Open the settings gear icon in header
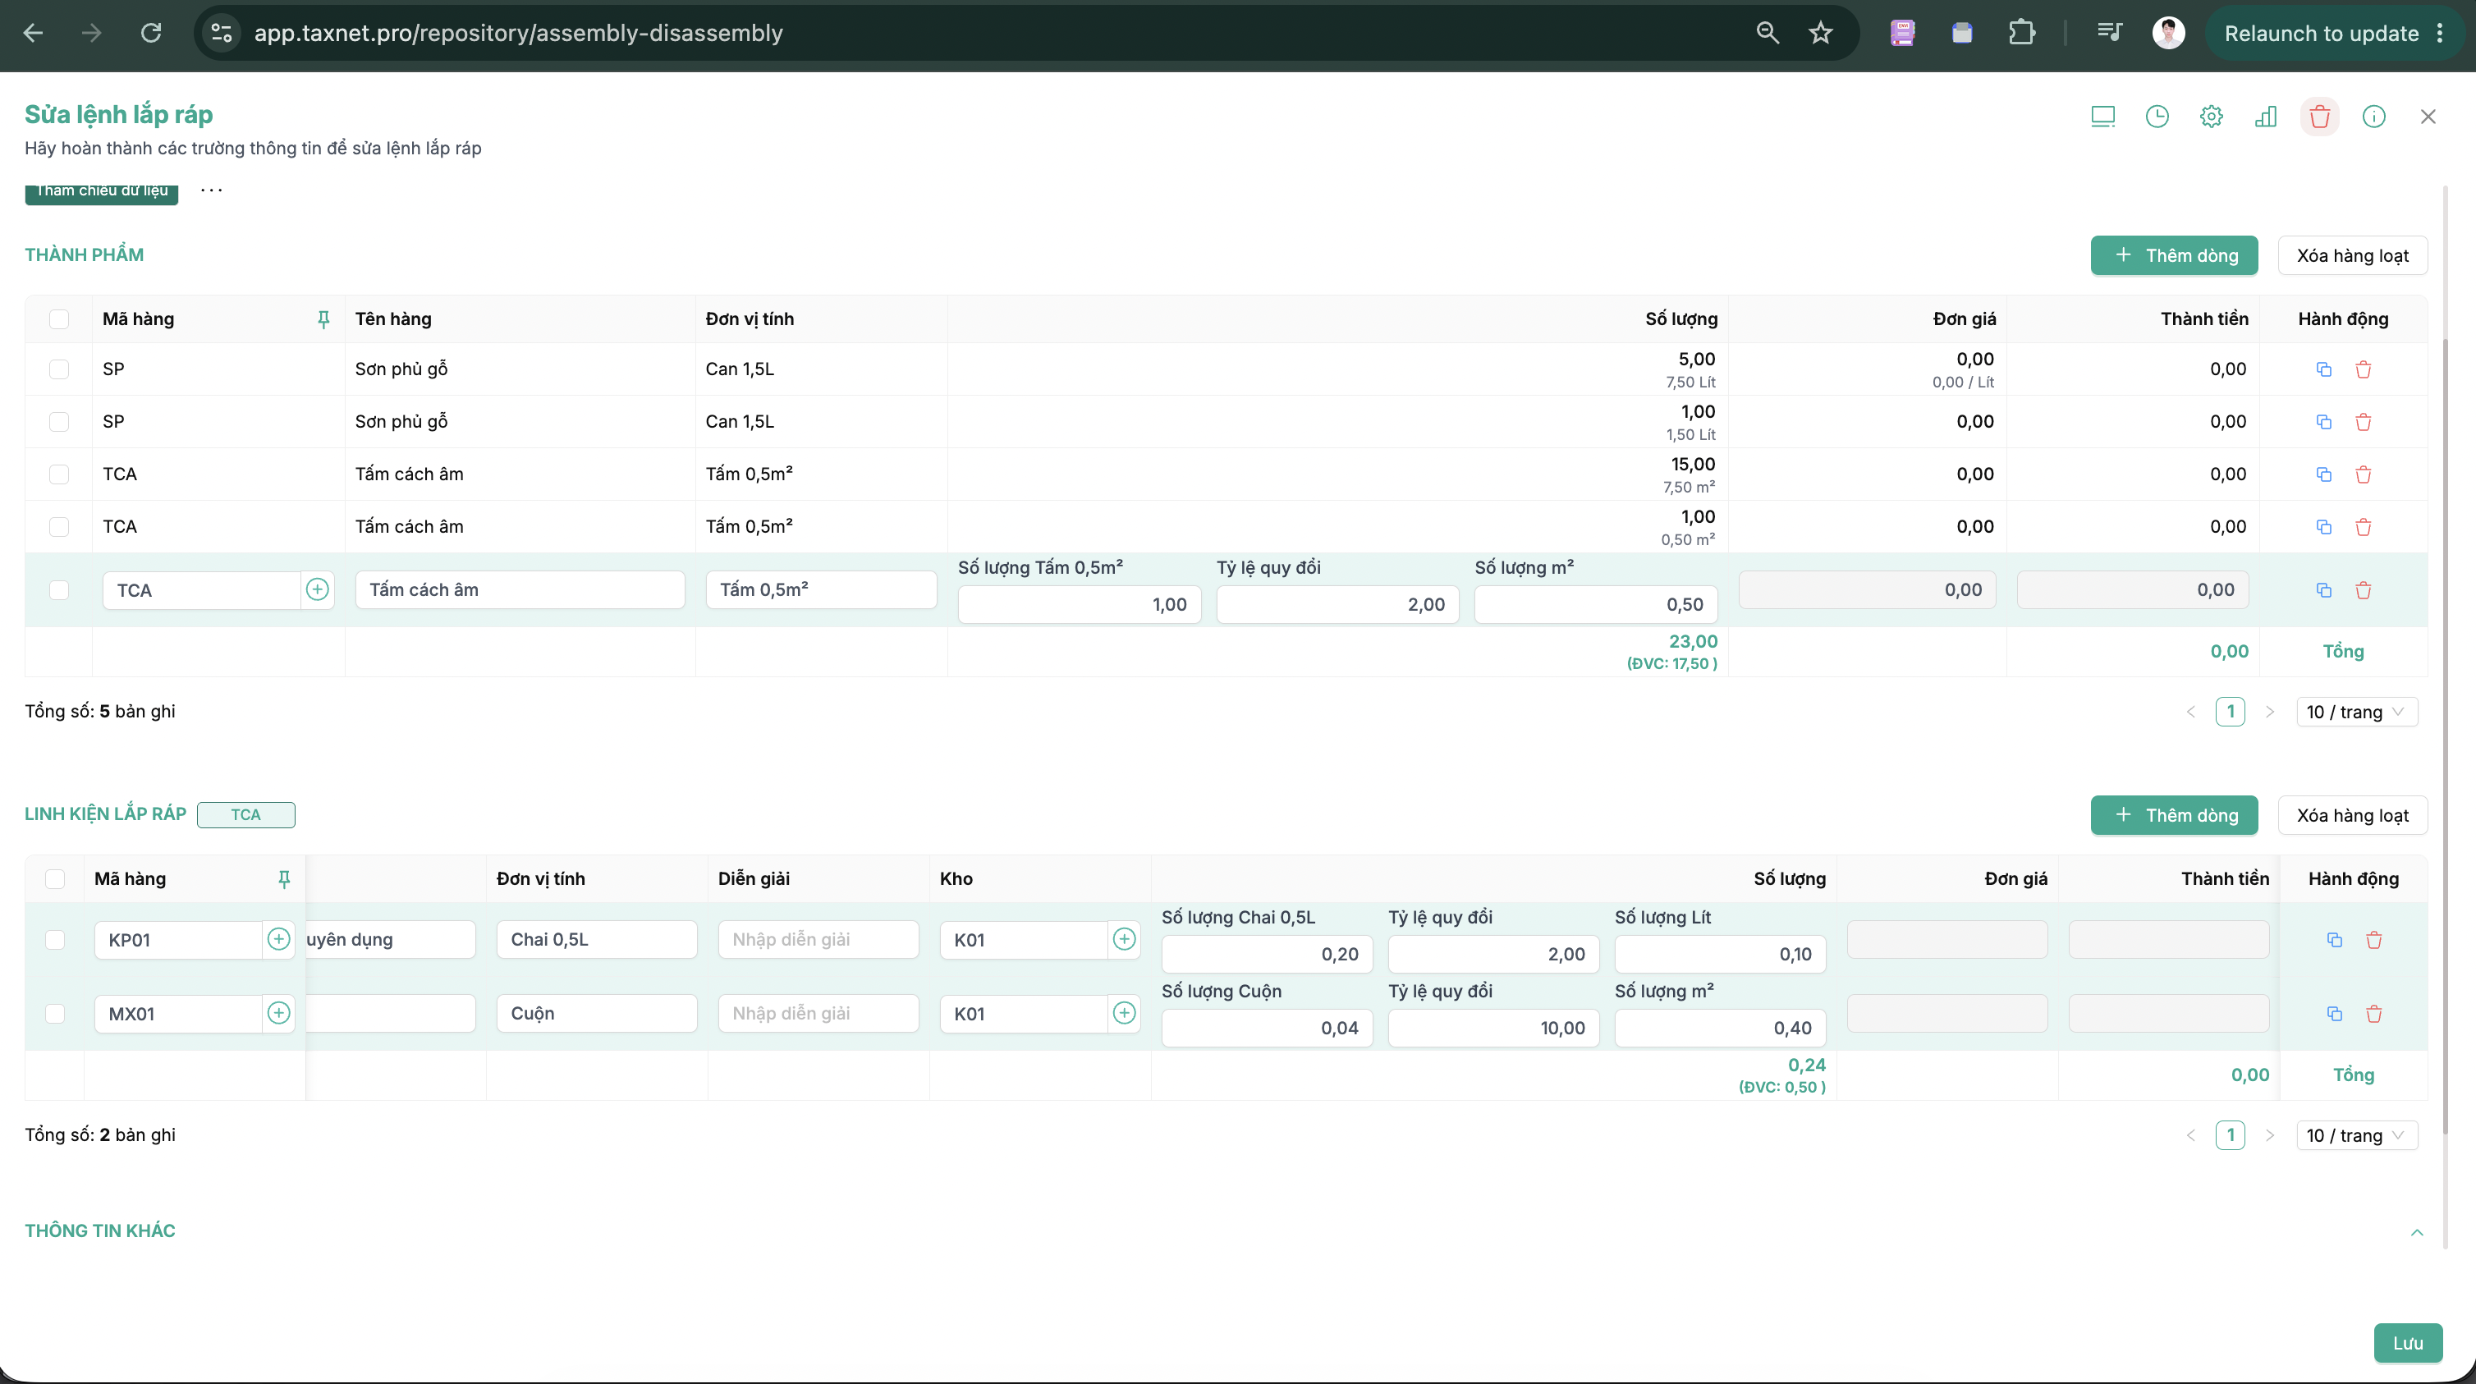The width and height of the screenshot is (2476, 1384). (x=2211, y=117)
